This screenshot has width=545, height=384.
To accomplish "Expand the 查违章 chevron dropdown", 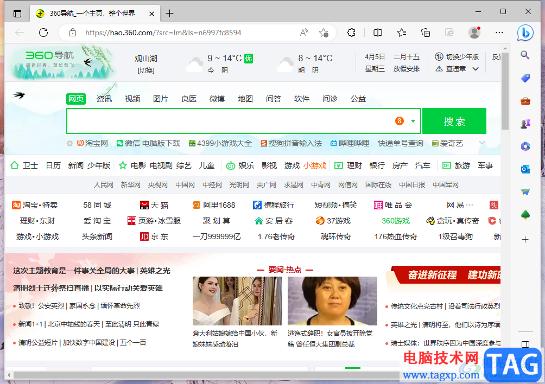I will [x=476, y=69].
